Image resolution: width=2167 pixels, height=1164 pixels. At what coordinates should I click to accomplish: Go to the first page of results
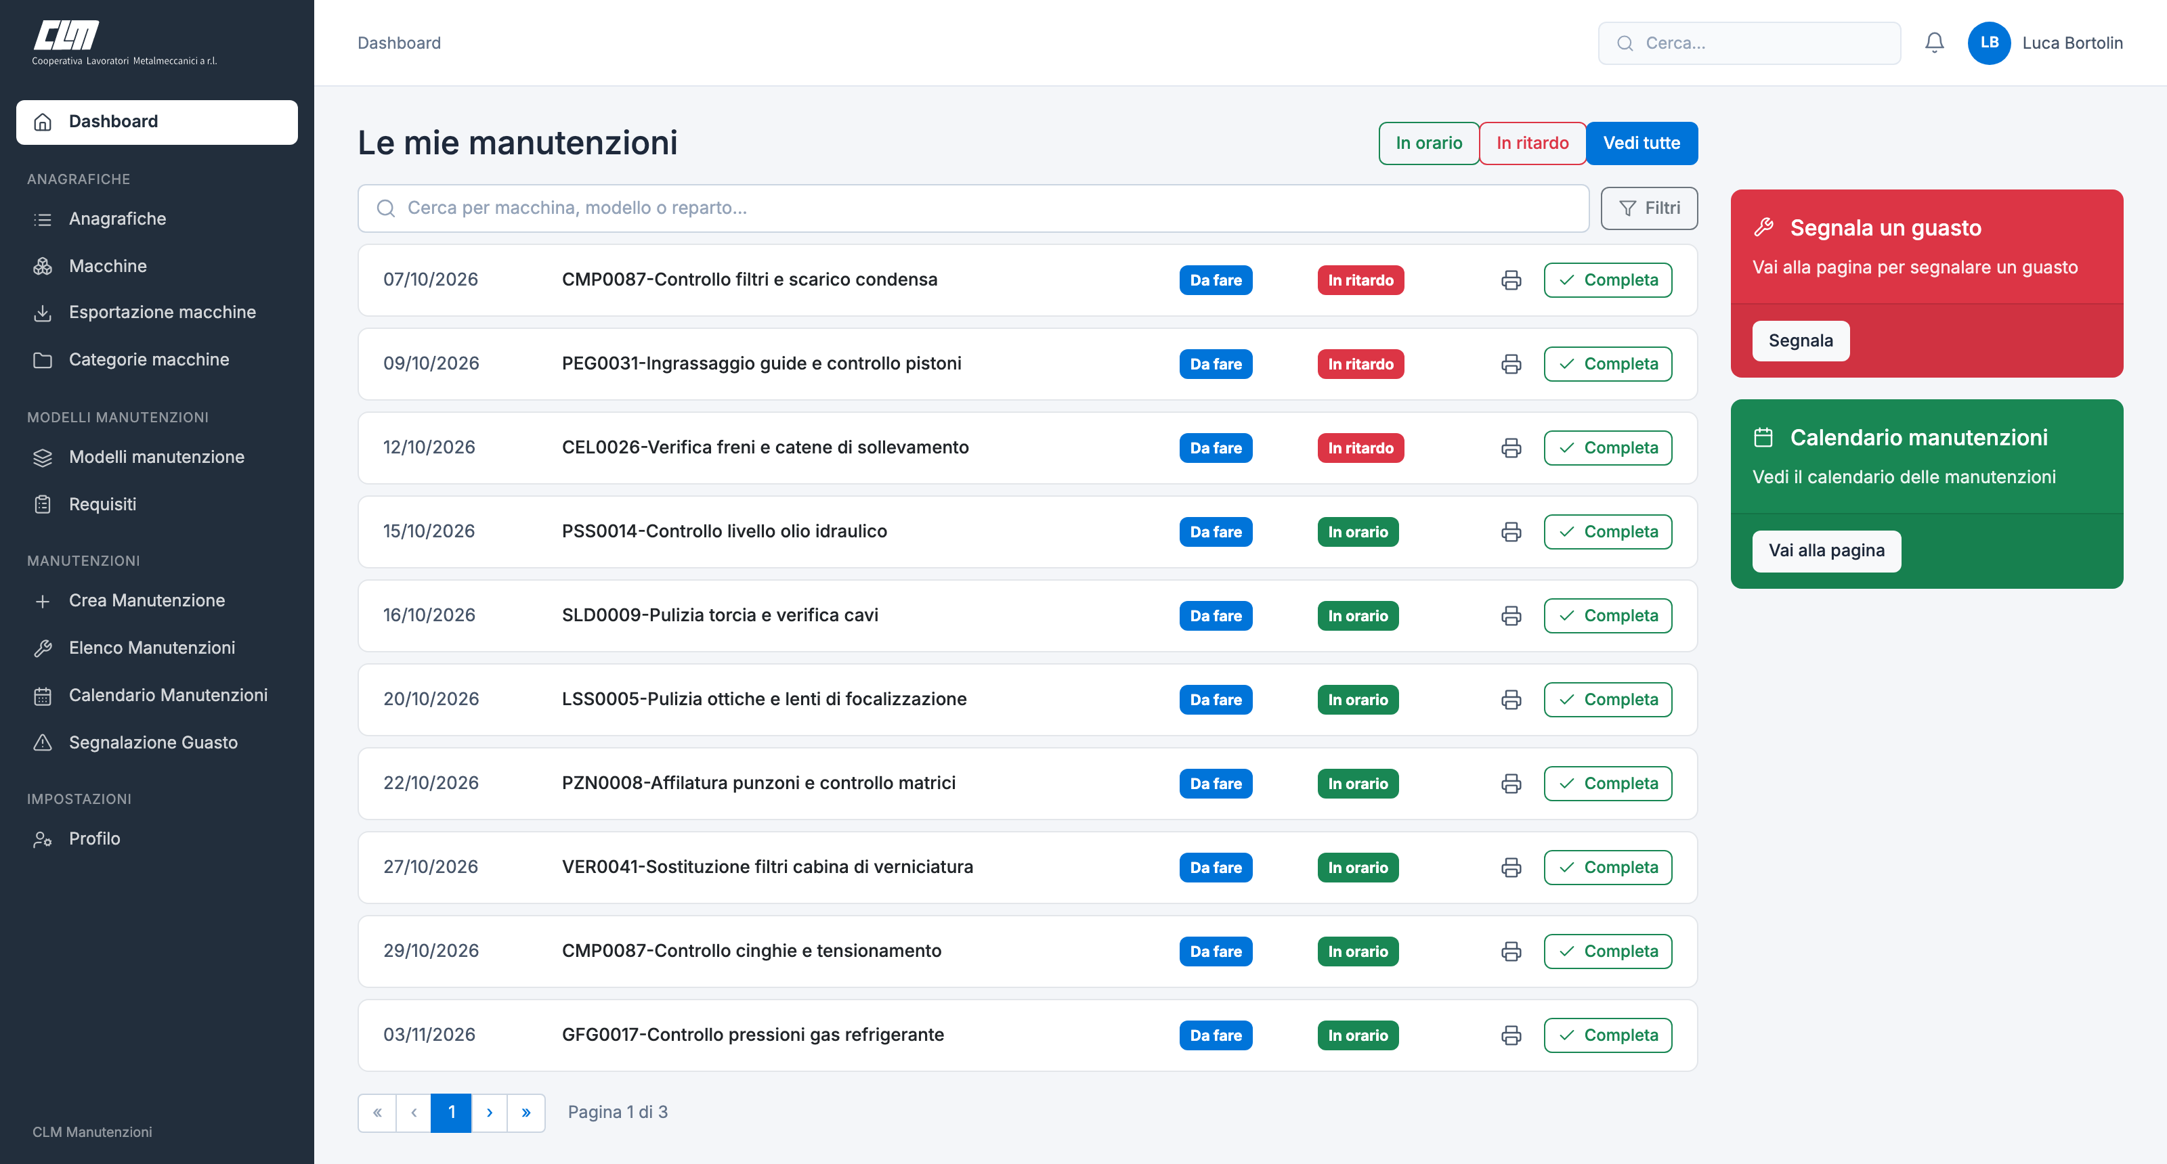[x=377, y=1113]
